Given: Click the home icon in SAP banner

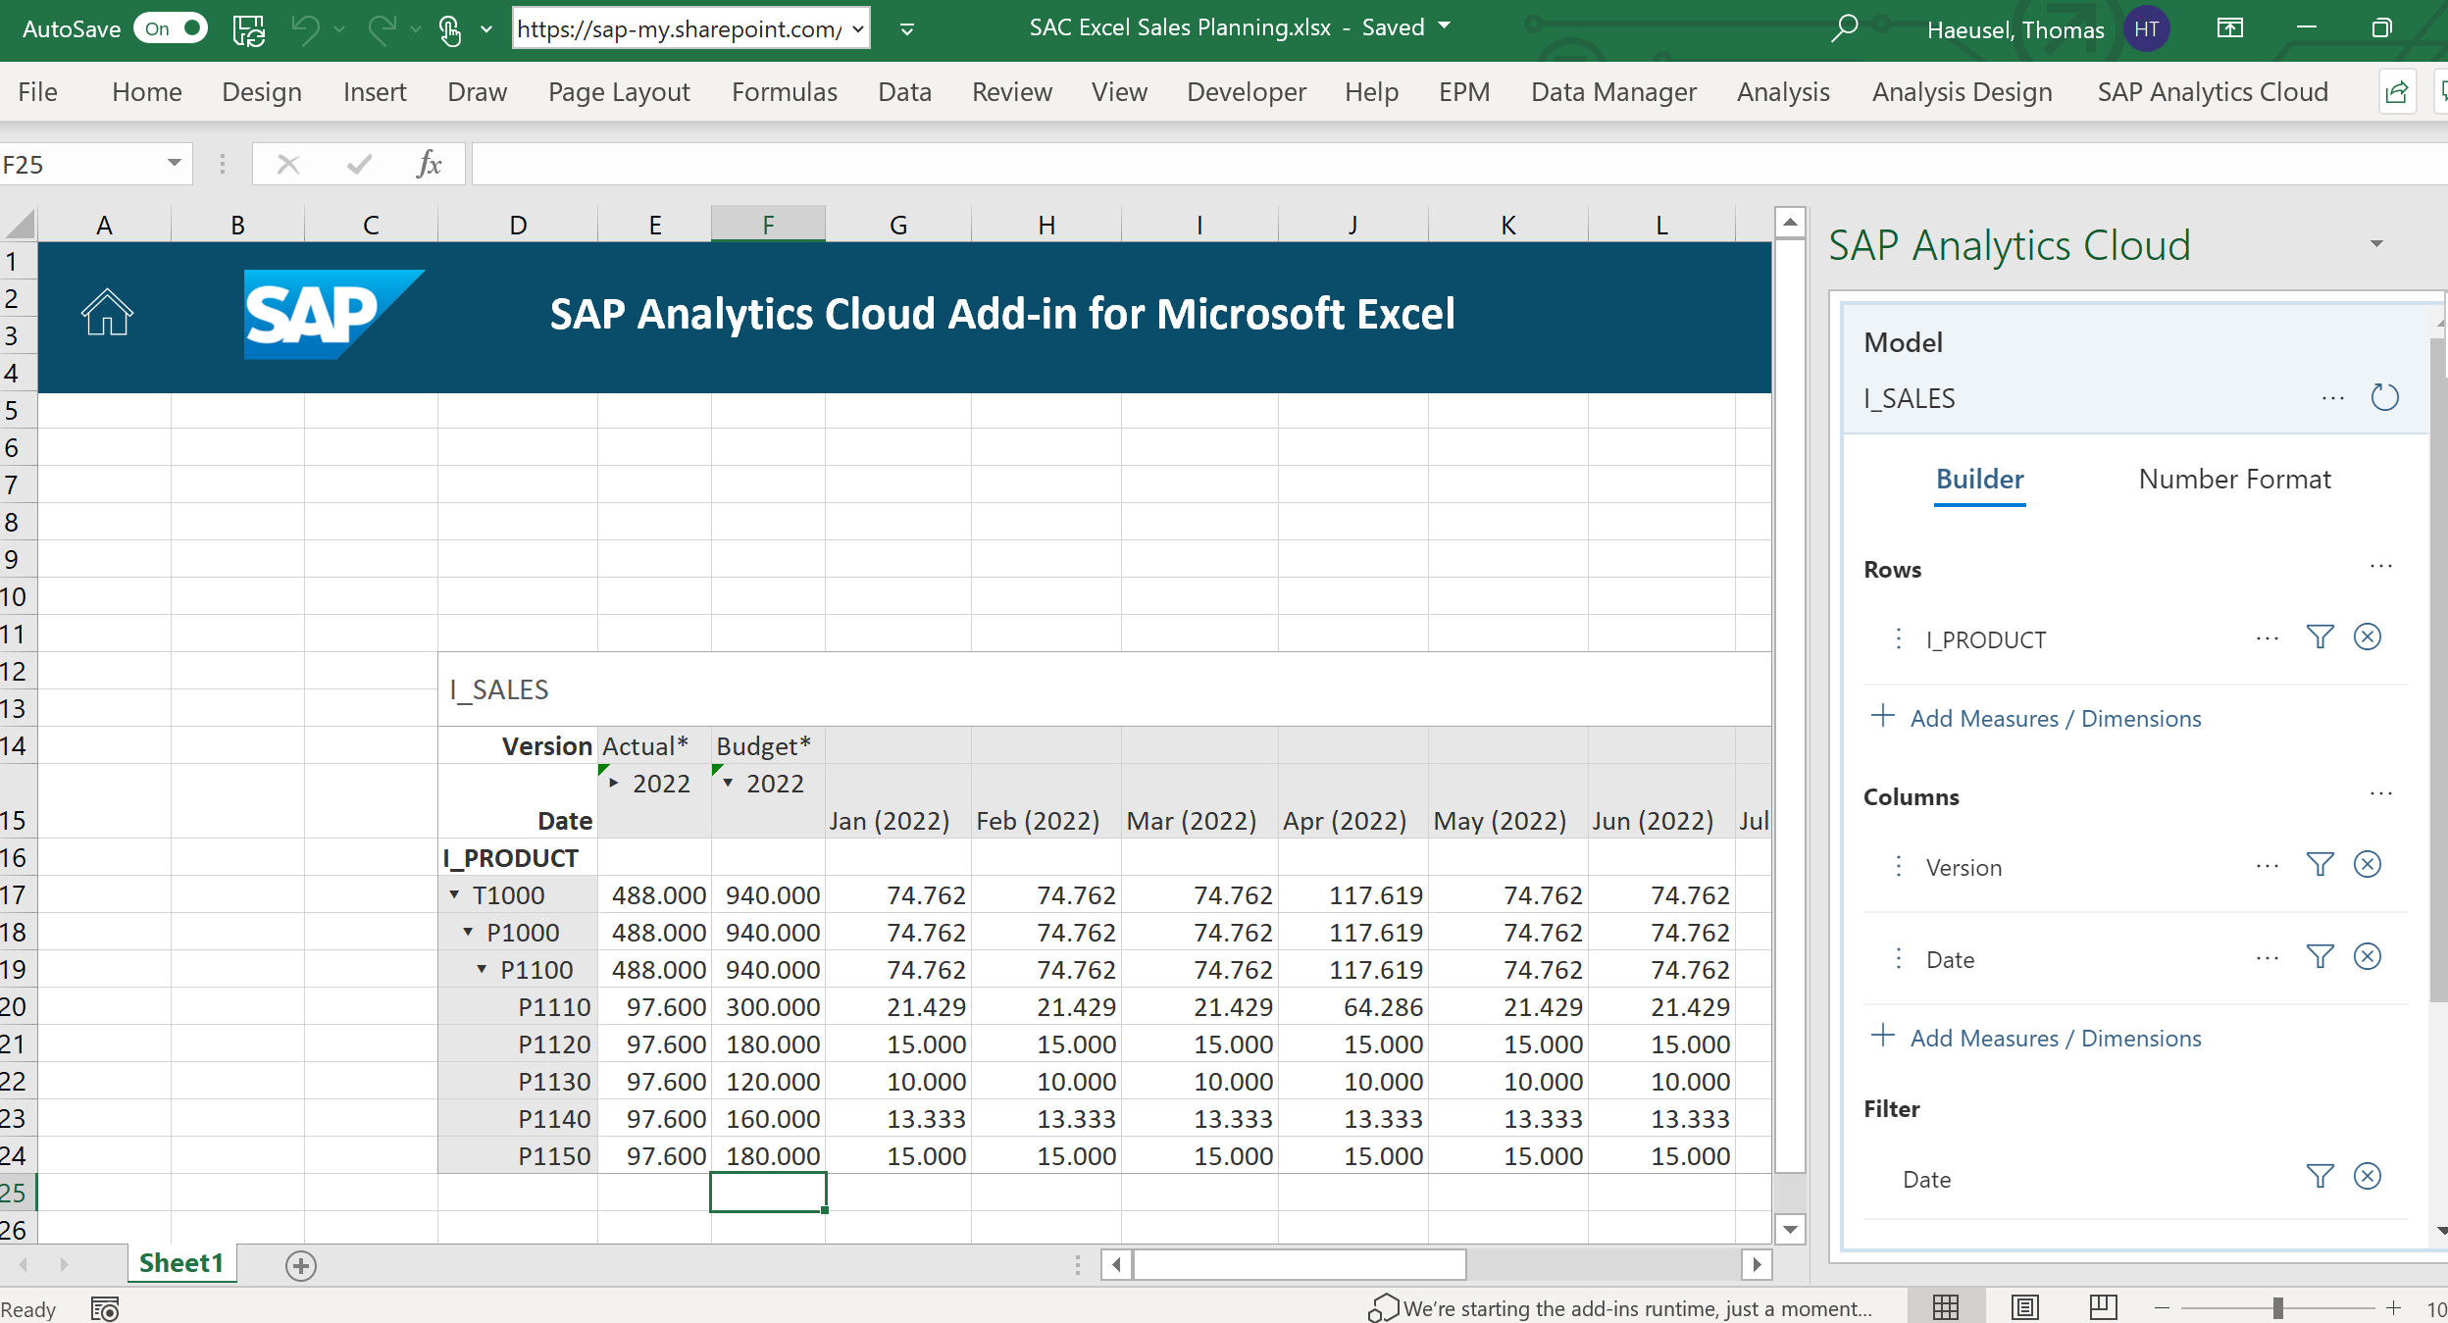Looking at the screenshot, I should tap(107, 313).
